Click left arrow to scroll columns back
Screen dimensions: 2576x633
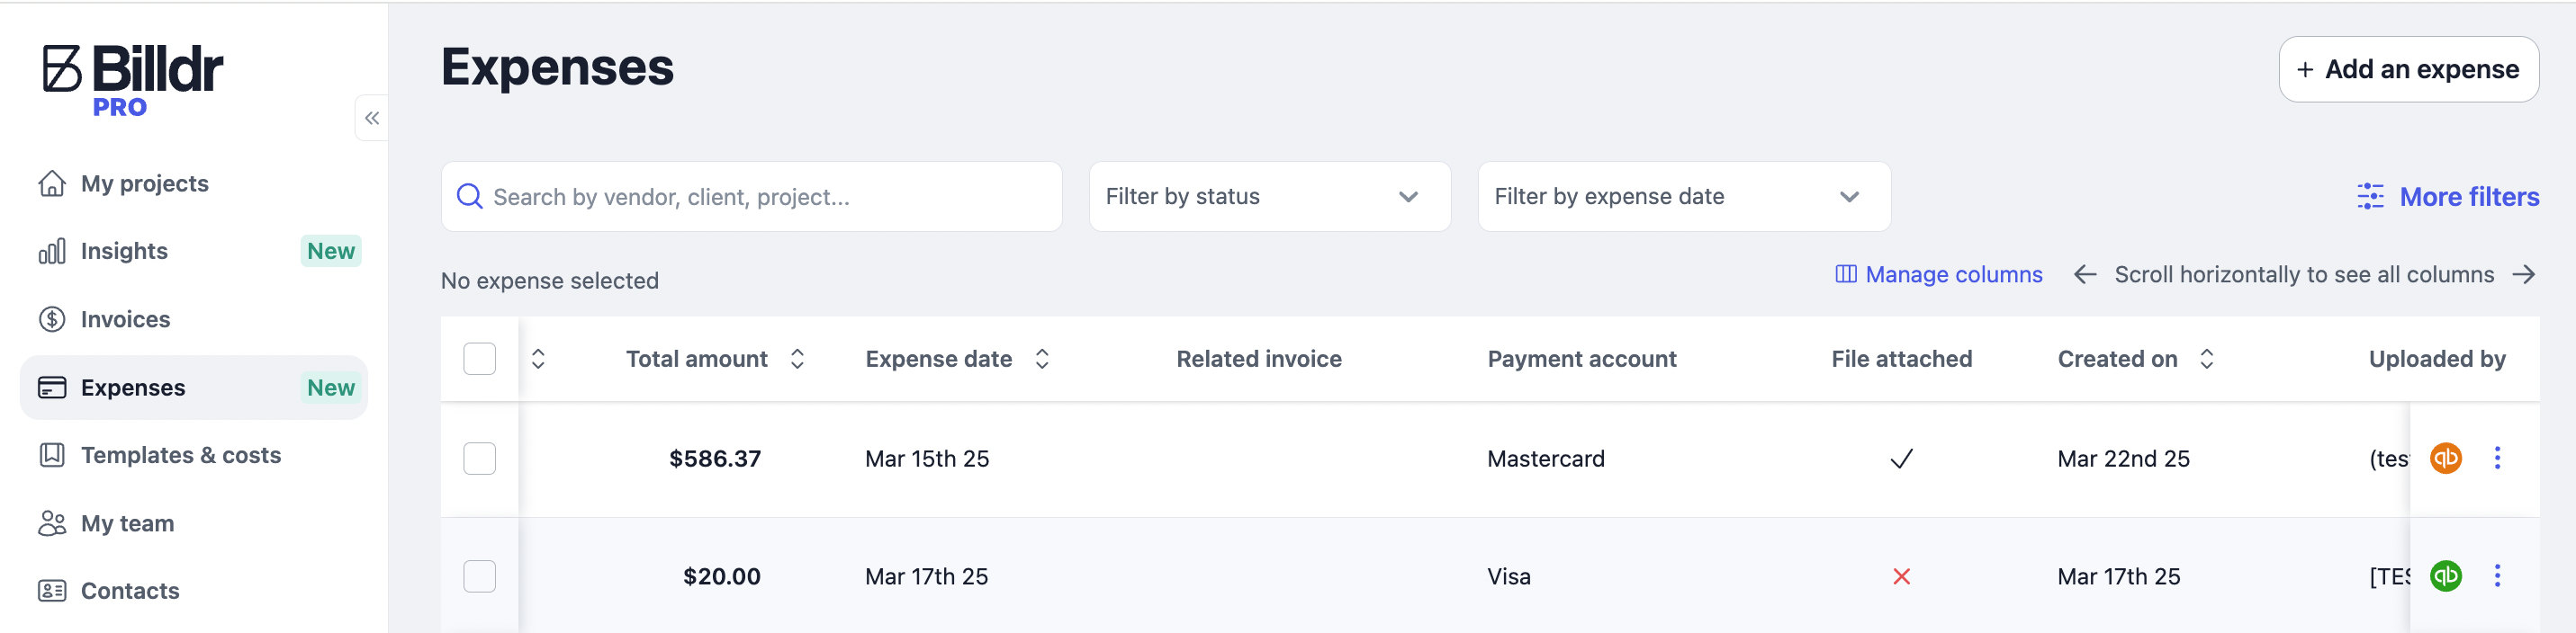[2084, 274]
